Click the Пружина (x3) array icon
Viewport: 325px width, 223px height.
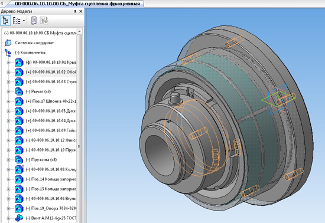[19, 160]
